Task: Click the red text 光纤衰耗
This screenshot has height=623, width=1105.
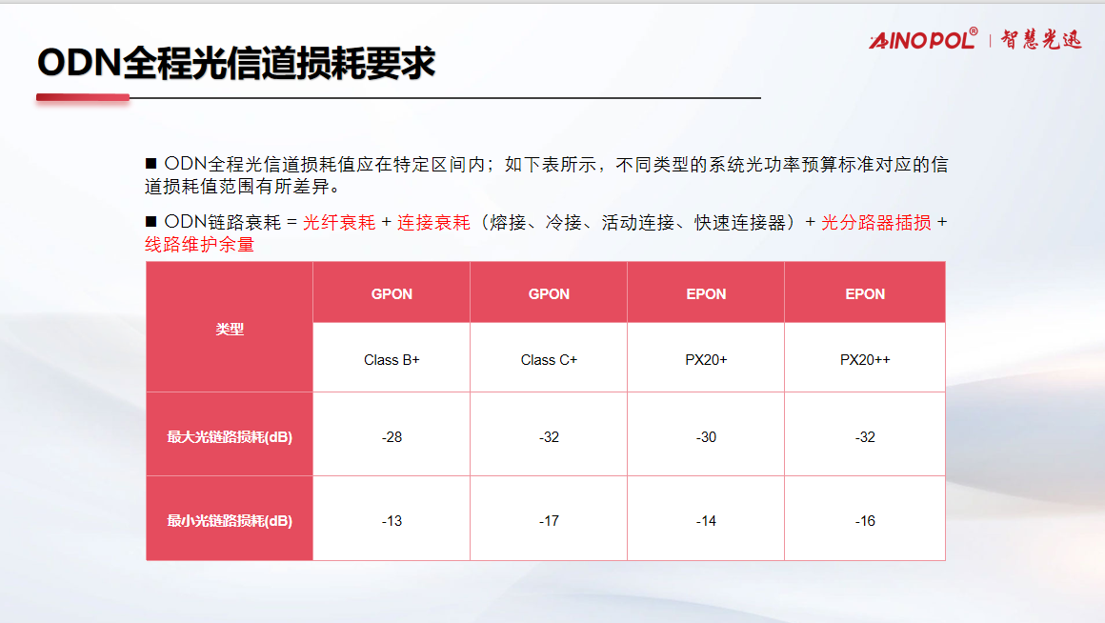Action: click(x=339, y=223)
